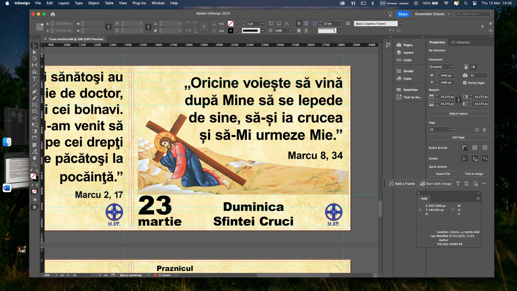This screenshot has width=517, height=291.
Task: Toggle the Show Rulers button
Action: [x=464, y=148]
